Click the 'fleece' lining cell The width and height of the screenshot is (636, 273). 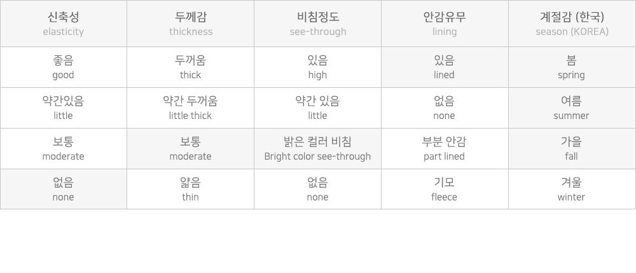[x=445, y=189]
